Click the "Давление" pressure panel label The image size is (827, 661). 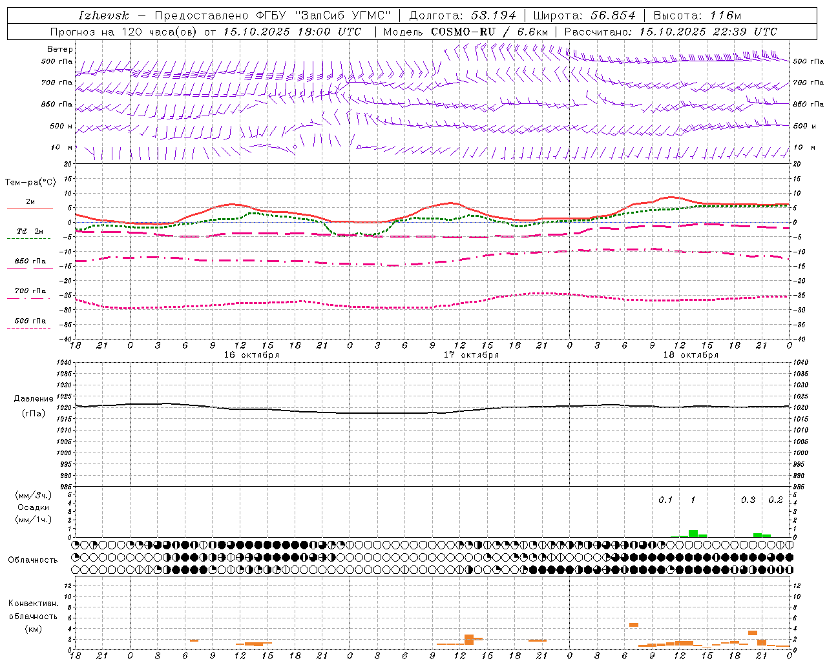pyautogui.click(x=34, y=399)
